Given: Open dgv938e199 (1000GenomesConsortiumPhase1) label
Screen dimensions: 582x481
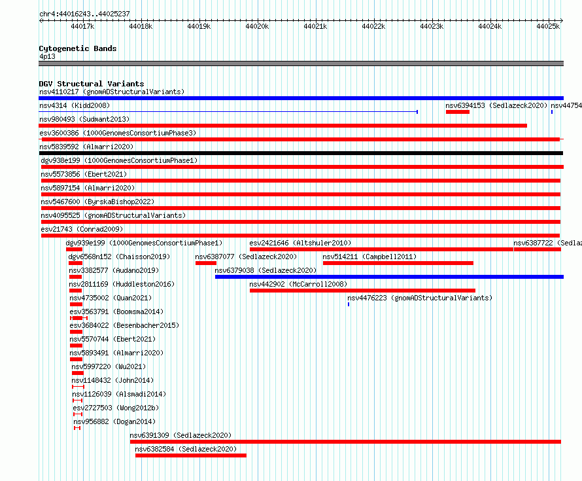Looking at the screenshot, I should (119, 160).
